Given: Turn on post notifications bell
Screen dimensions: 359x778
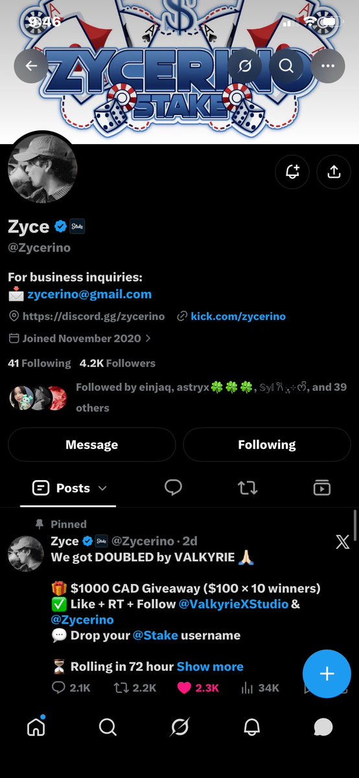Looking at the screenshot, I should click(292, 172).
